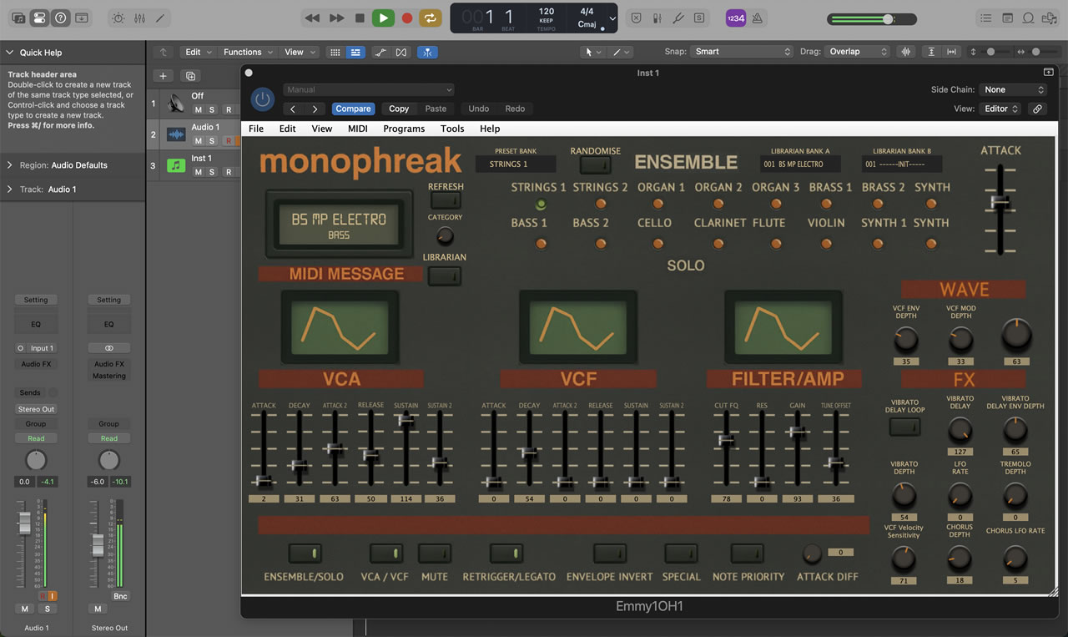This screenshot has height=637, width=1068.
Task: Enable the ENVELOPE INVERT switch
Action: [x=609, y=553]
